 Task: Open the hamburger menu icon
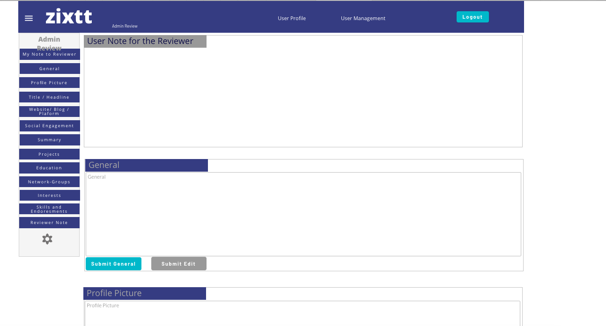pos(29,18)
